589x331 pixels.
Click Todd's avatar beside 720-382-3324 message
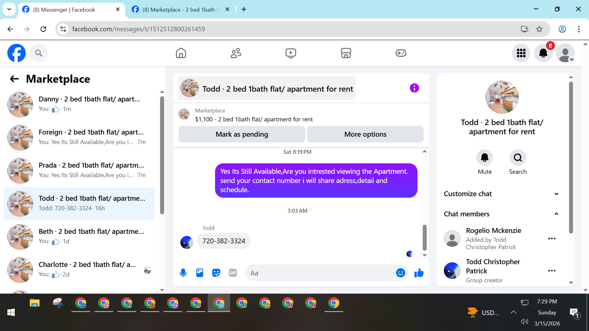tap(187, 242)
